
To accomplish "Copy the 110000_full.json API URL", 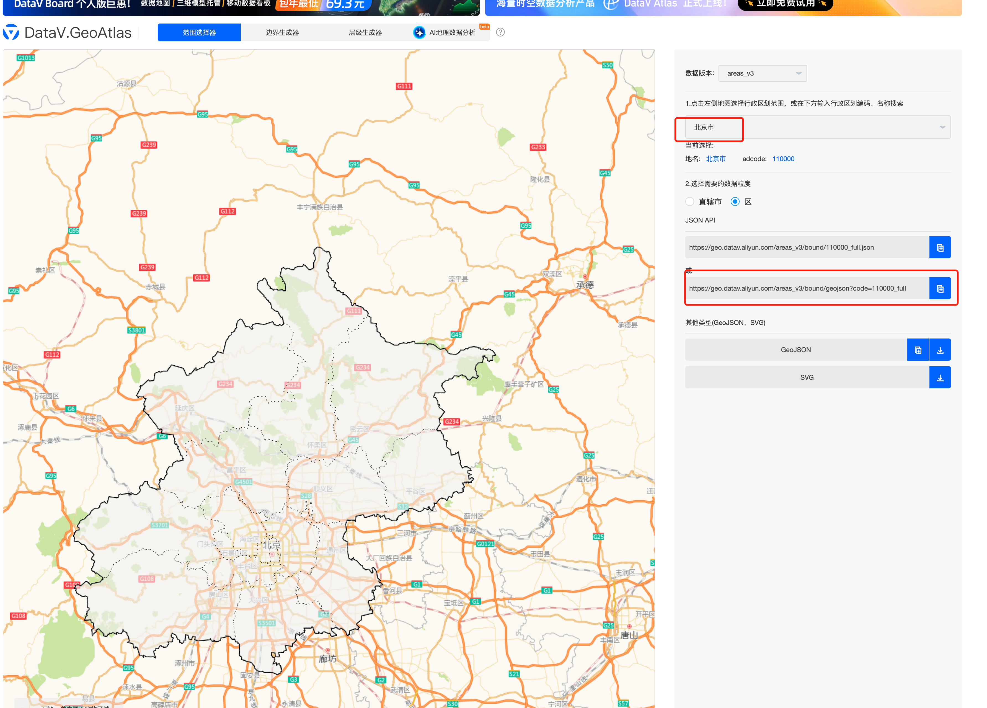I will pyautogui.click(x=940, y=247).
